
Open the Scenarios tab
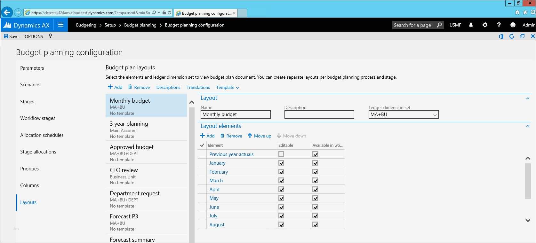click(30, 85)
